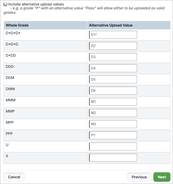Focus the D3 field for D*DD
Image resolution: width=173 pixels, height=184 pixels.
[x=113, y=57]
